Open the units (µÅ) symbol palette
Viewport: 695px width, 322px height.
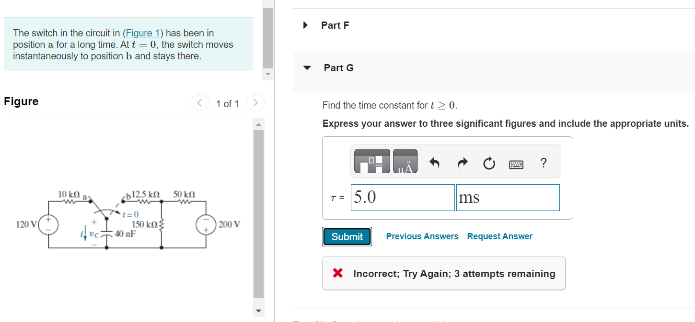click(x=405, y=161)
